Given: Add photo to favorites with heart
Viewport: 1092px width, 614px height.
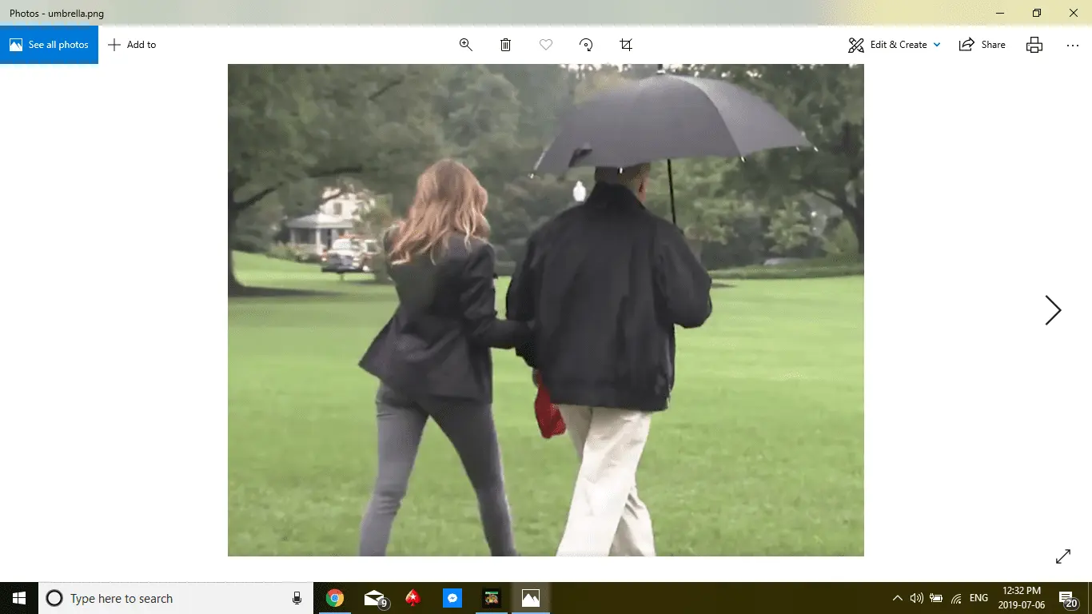Looking at the screenshot, I should point(546,45).
